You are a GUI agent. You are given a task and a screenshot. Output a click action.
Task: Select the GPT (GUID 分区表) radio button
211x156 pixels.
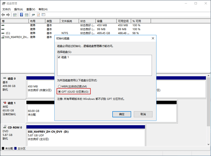(x=59, y=92)
